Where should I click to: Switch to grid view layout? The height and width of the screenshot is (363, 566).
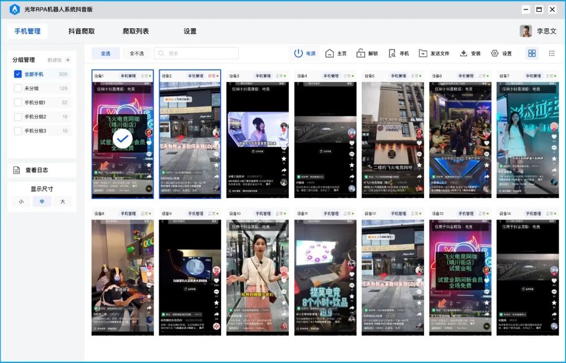tap(532, 53)
